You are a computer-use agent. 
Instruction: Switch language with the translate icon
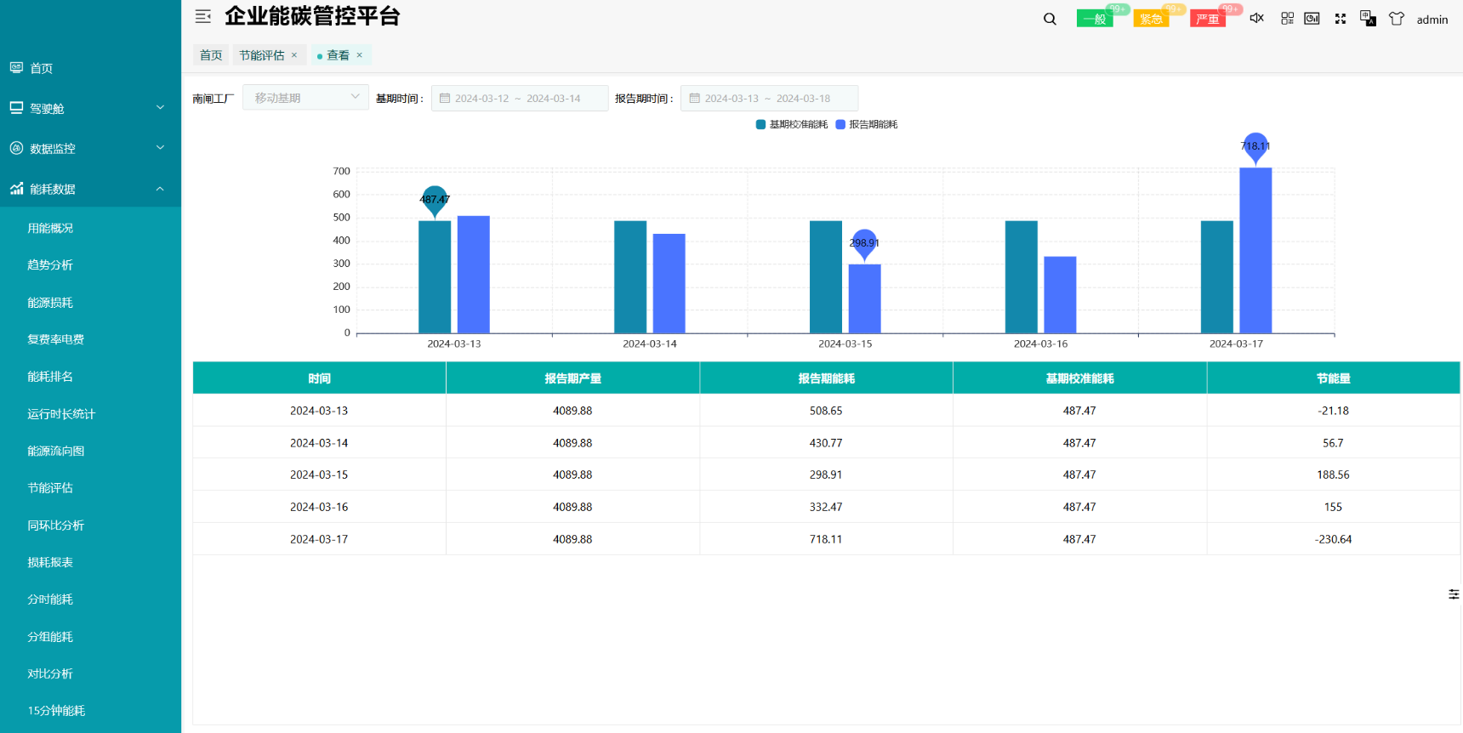pos(1368,18)
